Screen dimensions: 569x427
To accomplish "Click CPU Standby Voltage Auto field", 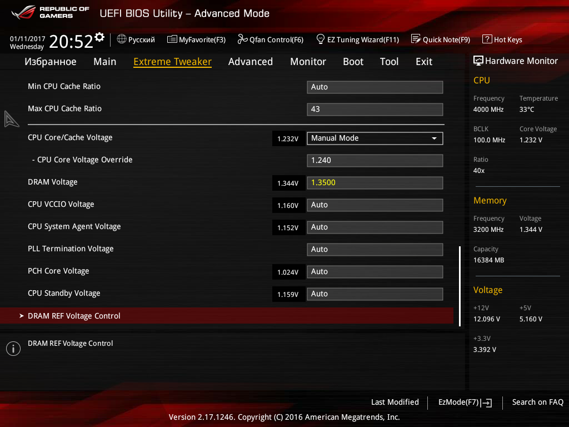I will pyautogui.click(x=375, y=294).
